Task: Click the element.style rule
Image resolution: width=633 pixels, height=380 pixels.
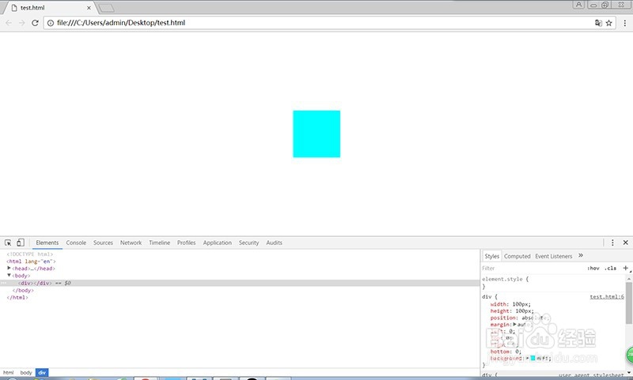Action: 506,279
